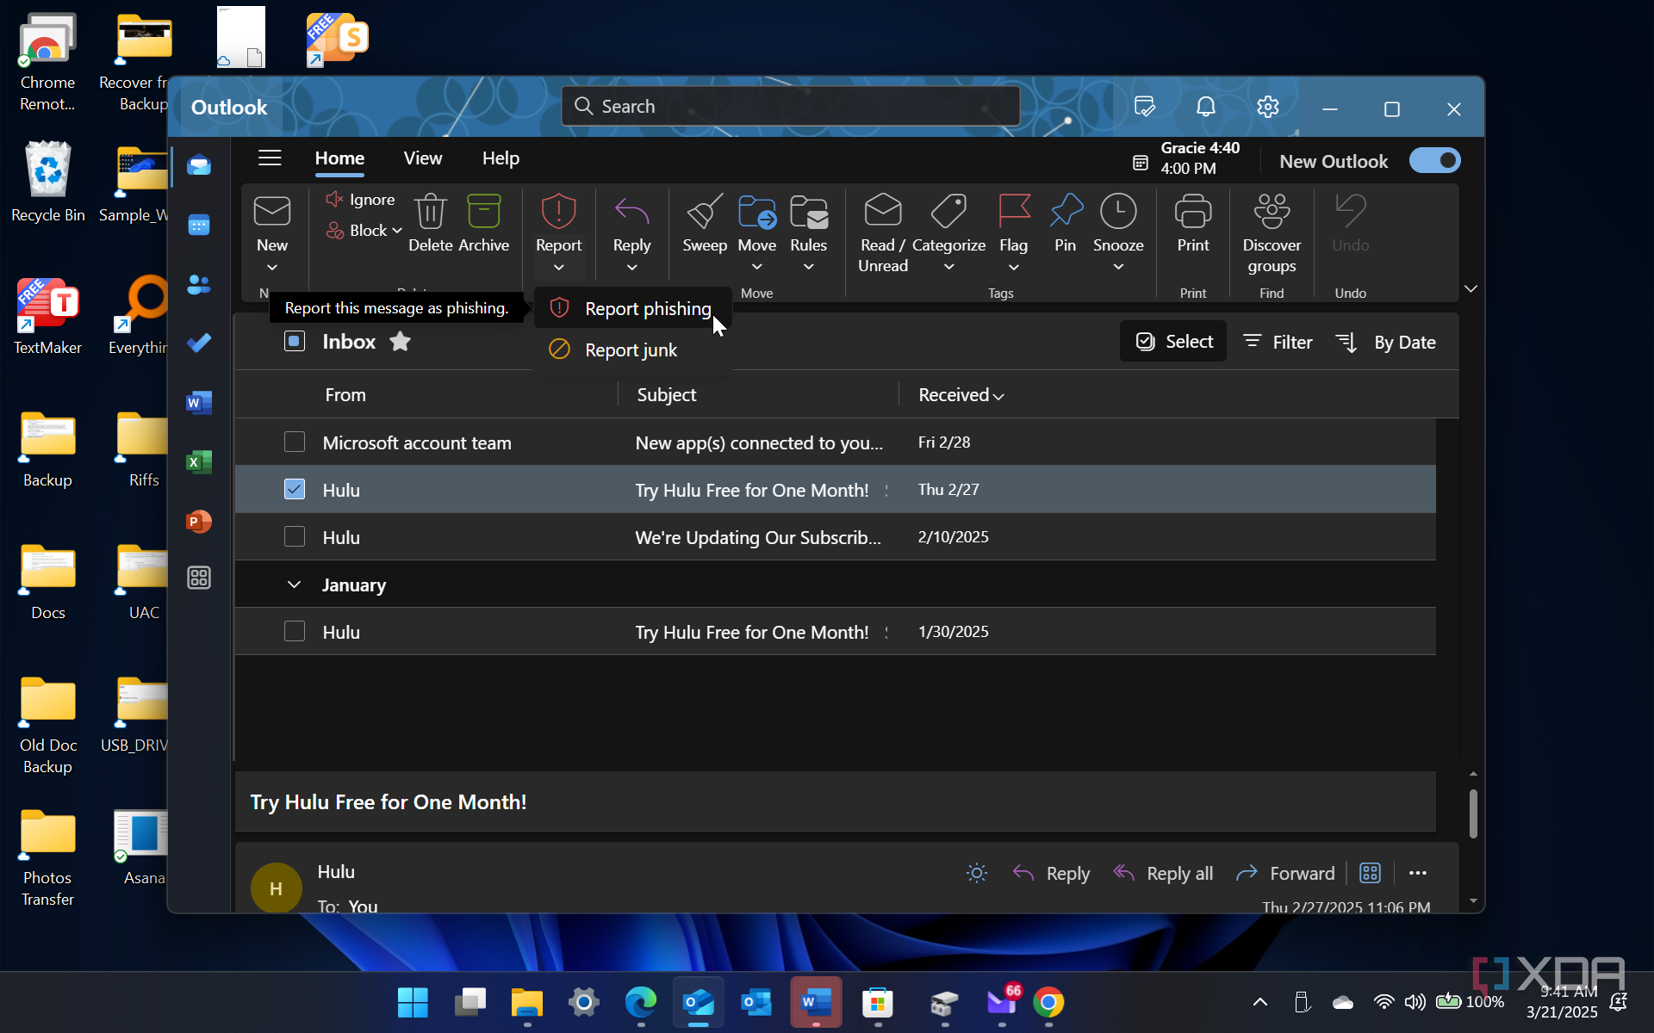Click the Sweep broom icon
The height and width of the screenshot is (1033, 1654).
pyautogui.click(x=704, y=212)
